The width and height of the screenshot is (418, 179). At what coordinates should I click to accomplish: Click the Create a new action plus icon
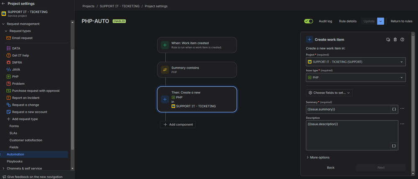(x=165, y=99)
